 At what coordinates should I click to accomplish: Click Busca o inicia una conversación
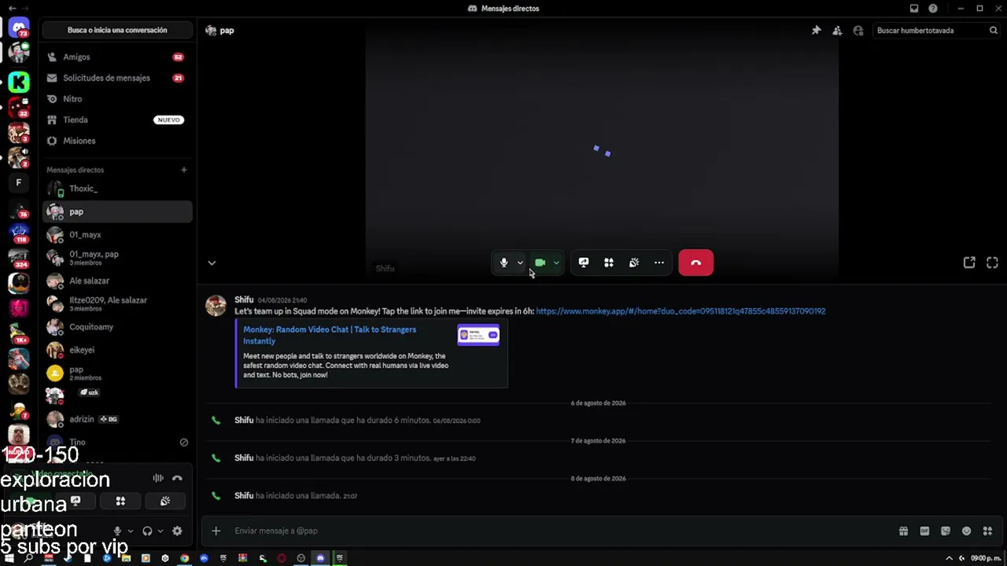(x=117, y=30)
